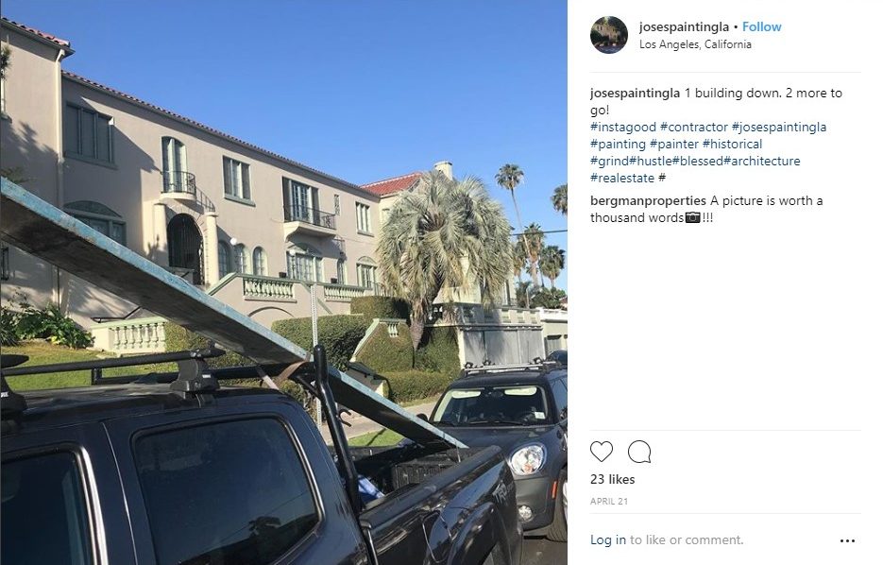883x565 pixels.
Task: Open the #architecture hashtag
Action: click(761, 162)
